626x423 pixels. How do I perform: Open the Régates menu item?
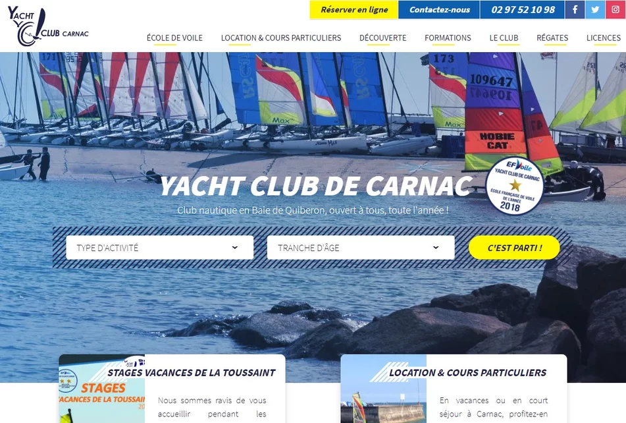coord(552,38)
